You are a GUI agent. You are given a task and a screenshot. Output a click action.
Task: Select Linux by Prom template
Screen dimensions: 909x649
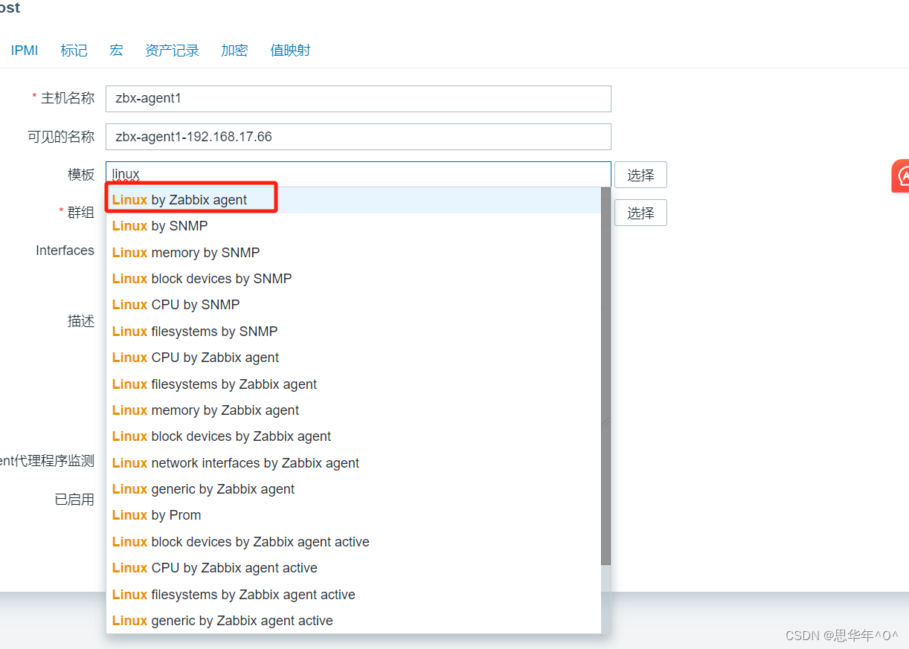(x=353, y=515)
